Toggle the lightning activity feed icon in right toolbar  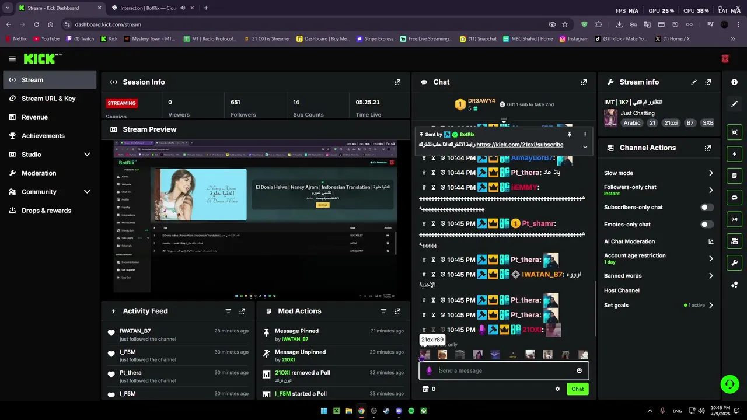click(734, 154)
